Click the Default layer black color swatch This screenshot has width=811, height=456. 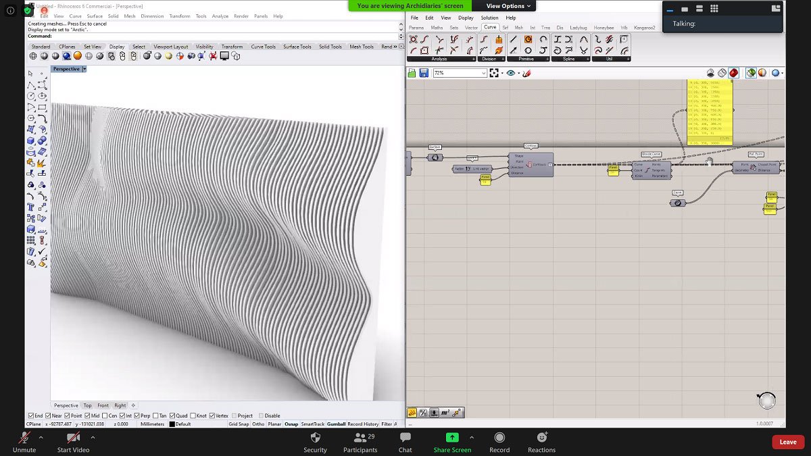coord(172,424)
